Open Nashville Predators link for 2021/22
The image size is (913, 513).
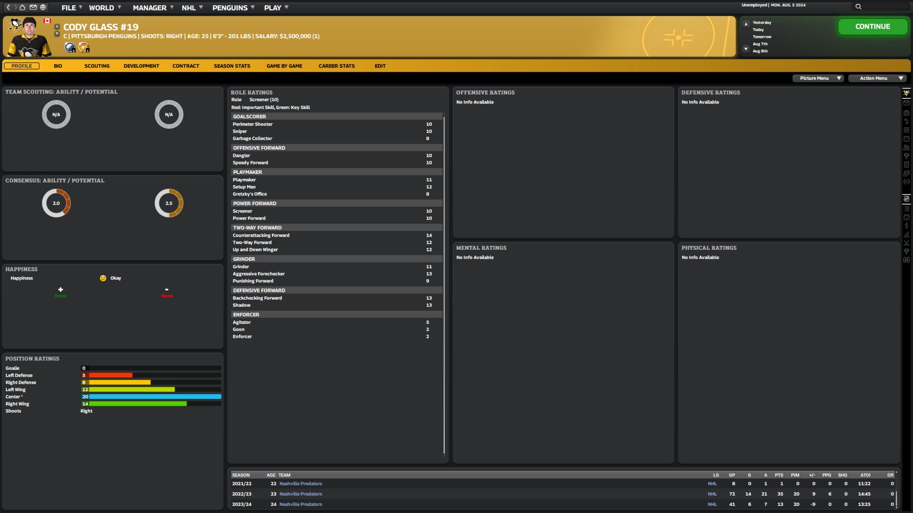click(x=301, y=484)
